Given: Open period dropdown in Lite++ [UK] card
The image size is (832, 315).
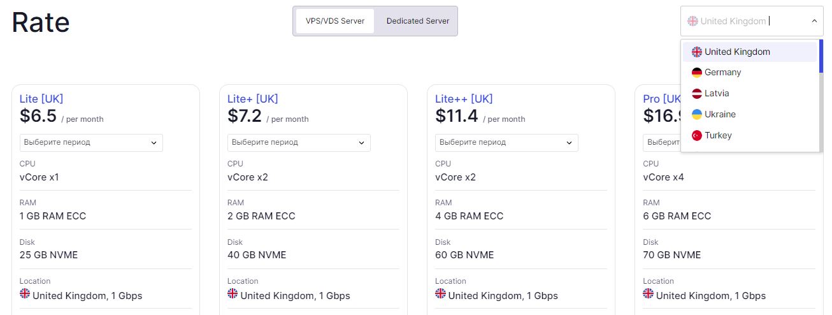Looking at the screenshot, I should 506,142.
